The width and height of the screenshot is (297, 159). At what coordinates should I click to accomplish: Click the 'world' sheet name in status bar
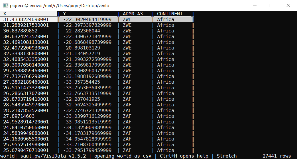coord(7,156)
